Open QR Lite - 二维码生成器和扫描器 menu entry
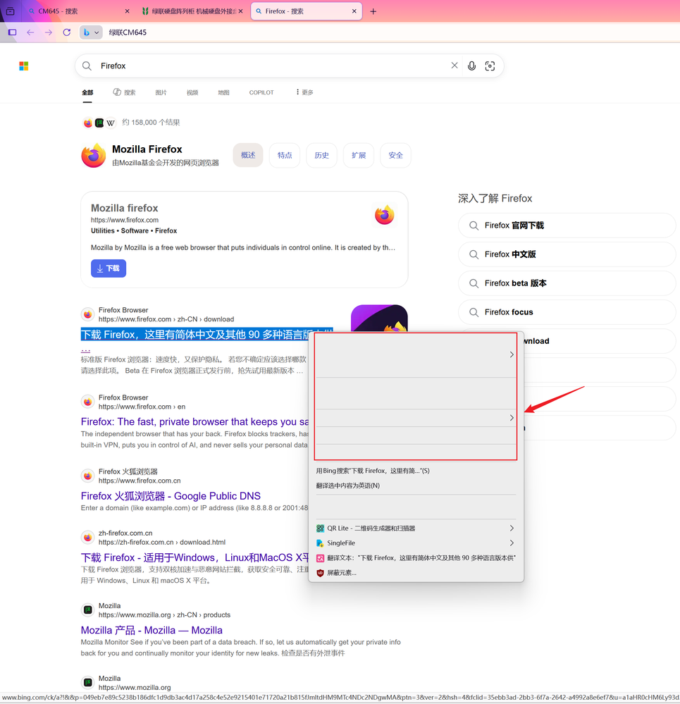 coord(416,529)
